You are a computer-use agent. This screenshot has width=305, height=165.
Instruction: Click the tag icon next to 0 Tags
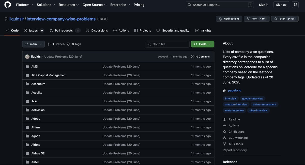click(x=69, y=44)
